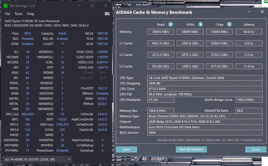Image resolution: width=268 pixels, height=166 pixels.
Task: Click the BIOS Version 3904 field
Action: 205,133
